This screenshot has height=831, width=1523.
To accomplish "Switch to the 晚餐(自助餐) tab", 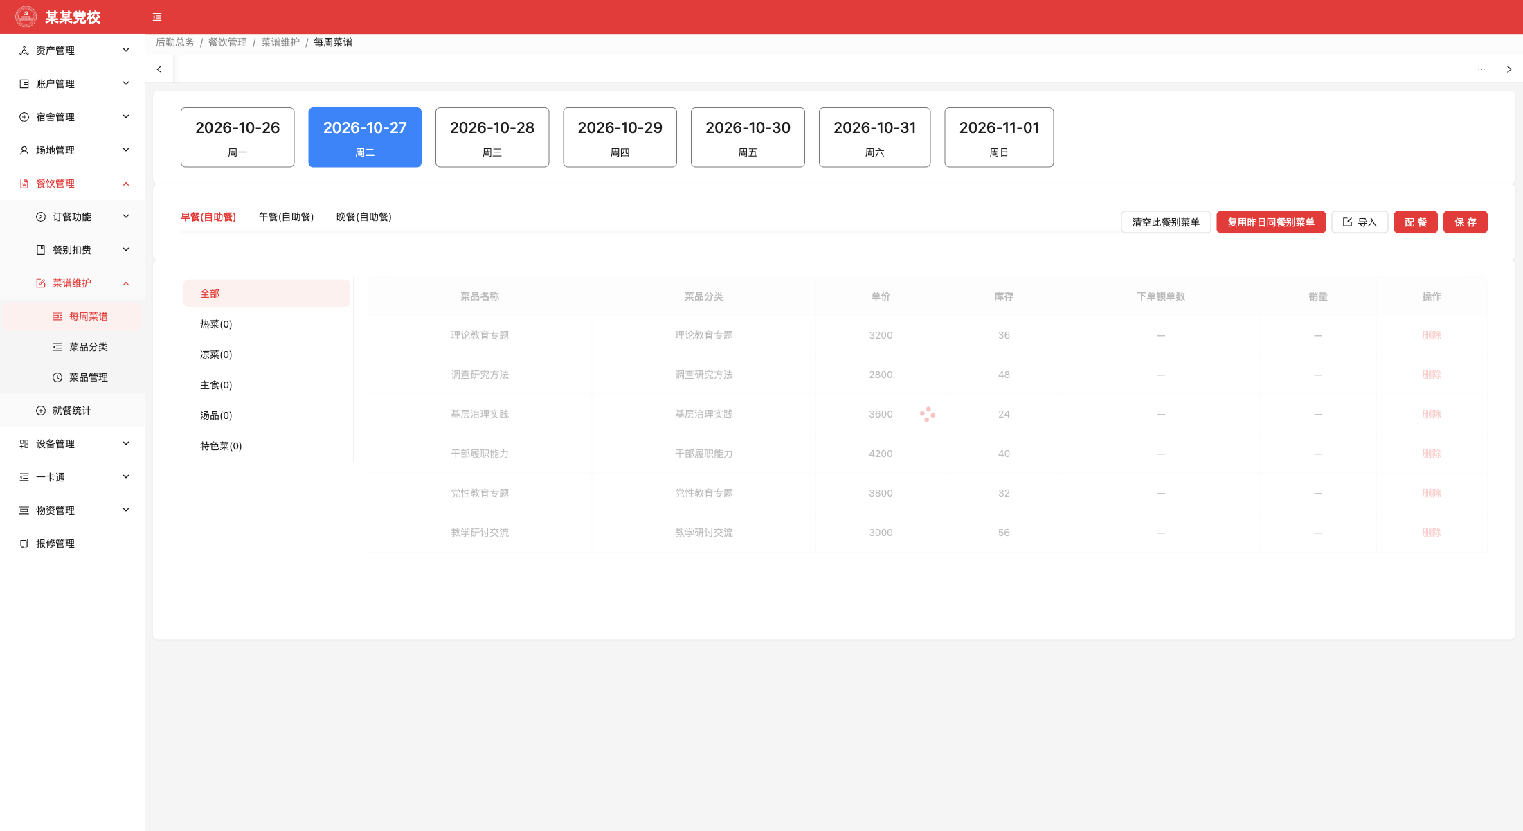I will [x=364, y=217].
